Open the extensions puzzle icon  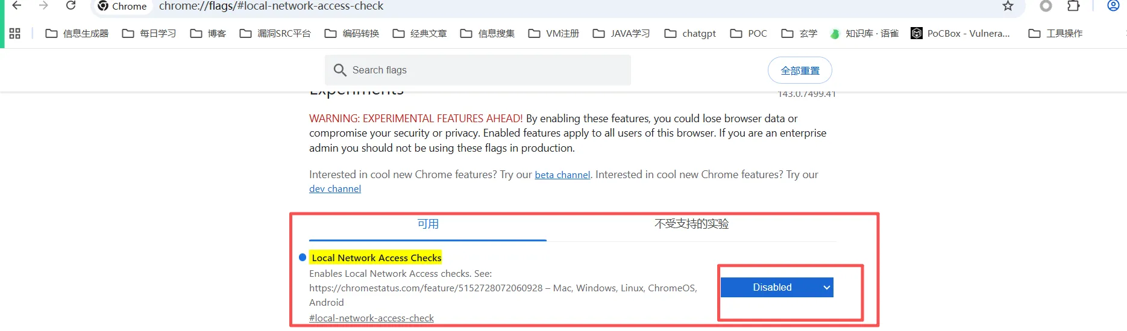click(1073, 6)
